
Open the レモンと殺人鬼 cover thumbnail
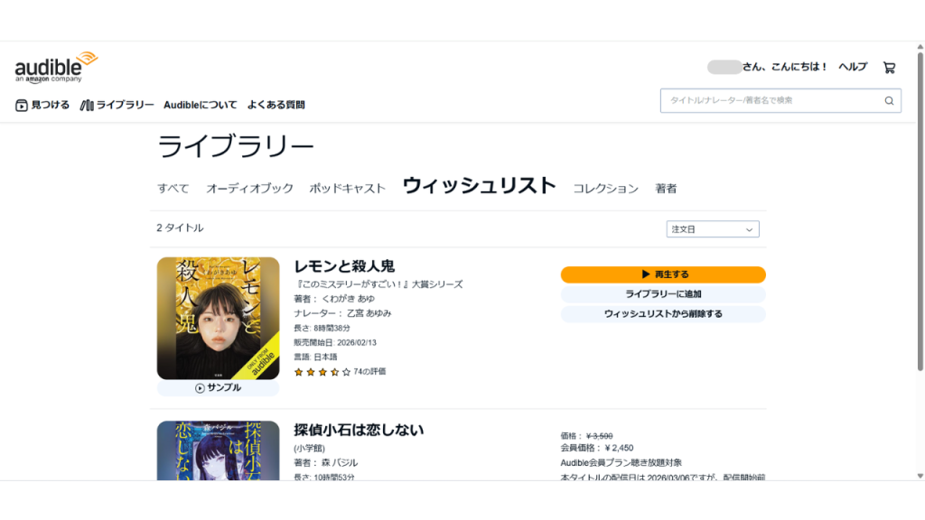tap(219, 319)
